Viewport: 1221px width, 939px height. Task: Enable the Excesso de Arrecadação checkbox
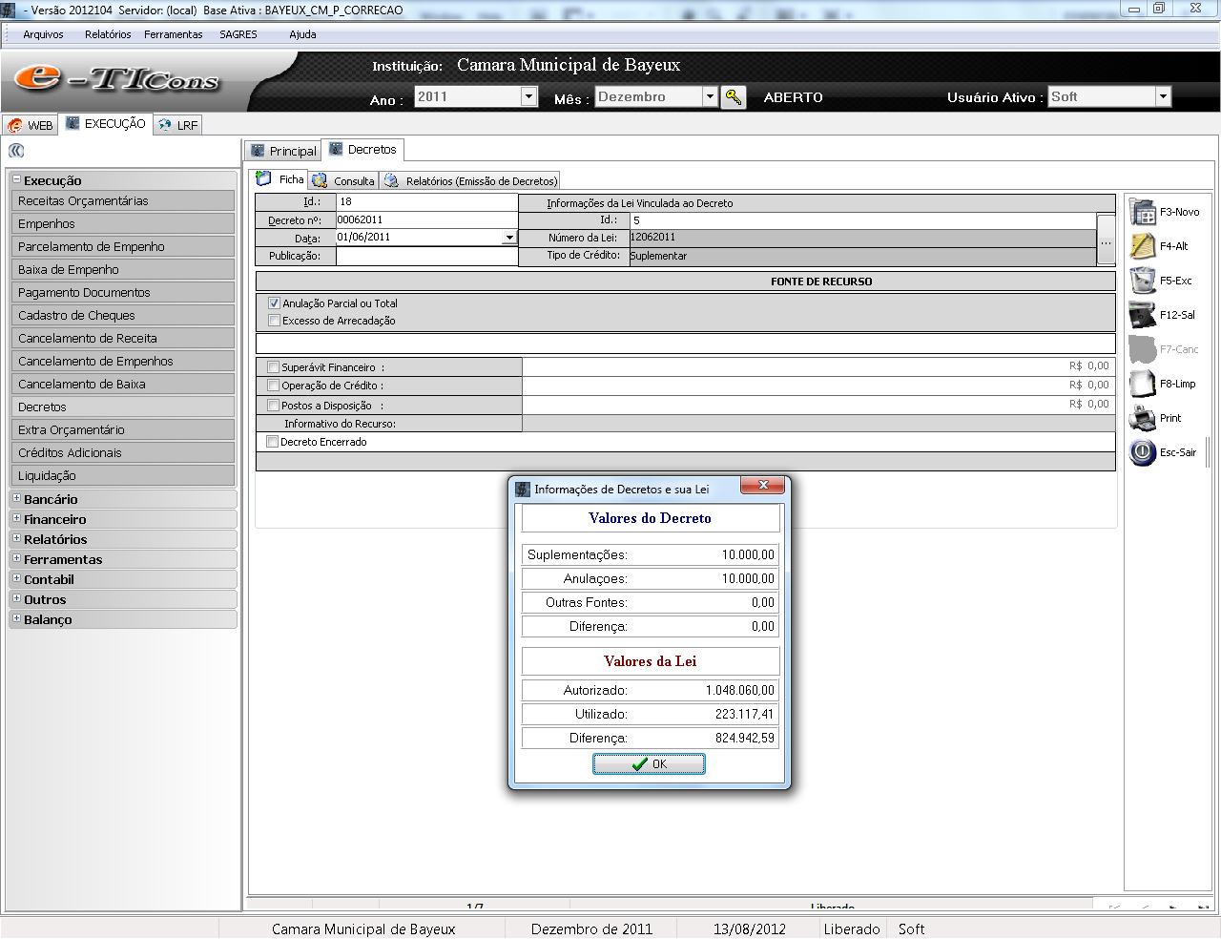(275, 321)
